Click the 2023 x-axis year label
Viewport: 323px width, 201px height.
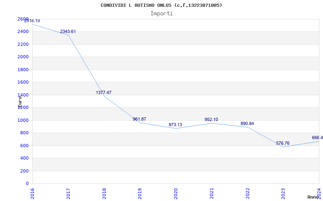(x=283, y=193)
